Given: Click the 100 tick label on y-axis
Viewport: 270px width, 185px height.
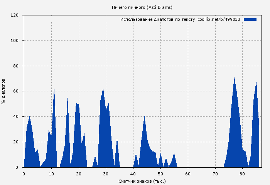Looking at the screenshot, I should (15, 41).
